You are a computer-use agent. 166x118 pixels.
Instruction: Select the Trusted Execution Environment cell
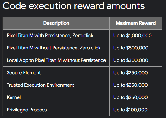click(x=56, y=85)
